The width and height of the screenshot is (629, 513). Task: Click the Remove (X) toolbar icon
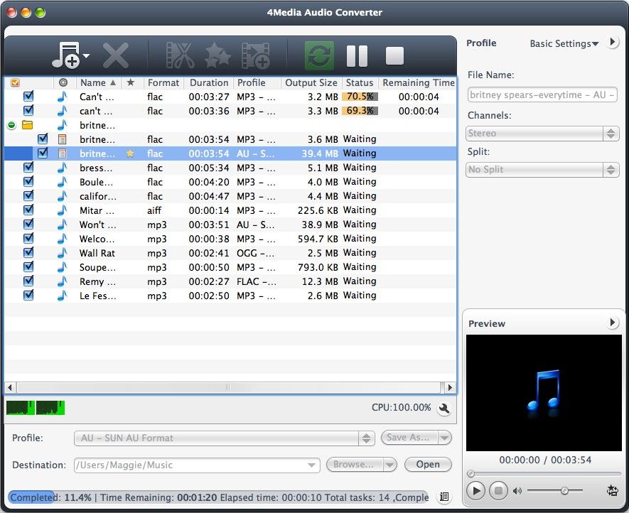pos(116,55)
